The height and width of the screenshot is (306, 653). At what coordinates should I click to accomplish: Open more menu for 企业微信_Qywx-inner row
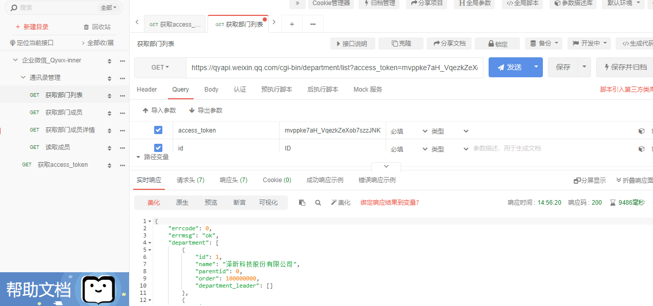point(122,61)
